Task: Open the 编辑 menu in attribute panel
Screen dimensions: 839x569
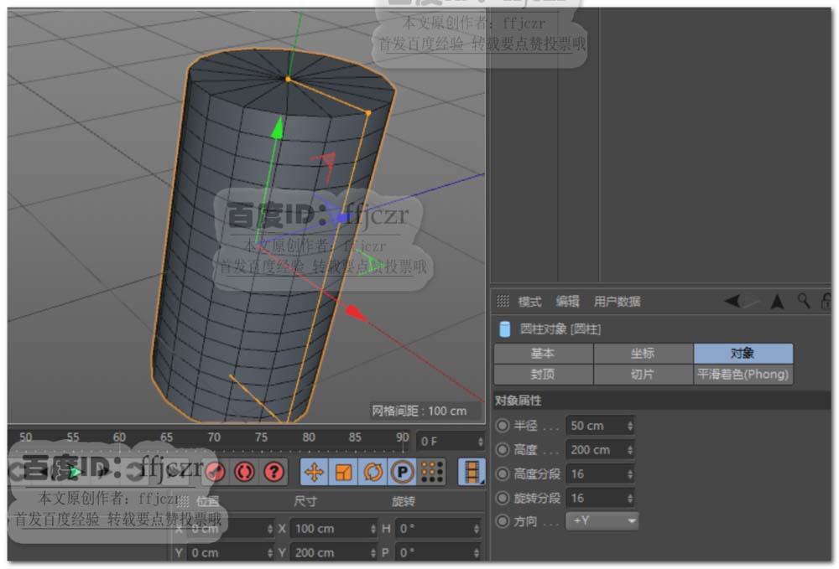Action: [x=567, y=302]
